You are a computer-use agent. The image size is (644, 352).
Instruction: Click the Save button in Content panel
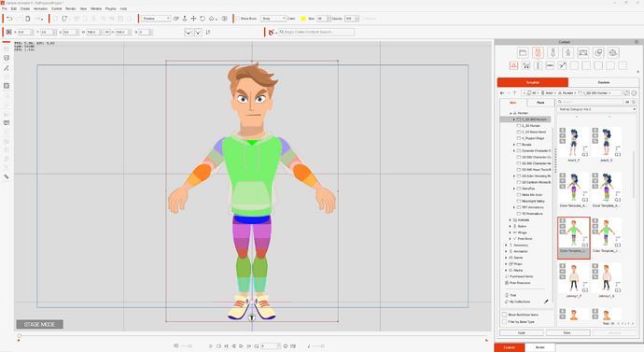pyautogui.click(x=567, y=332)
